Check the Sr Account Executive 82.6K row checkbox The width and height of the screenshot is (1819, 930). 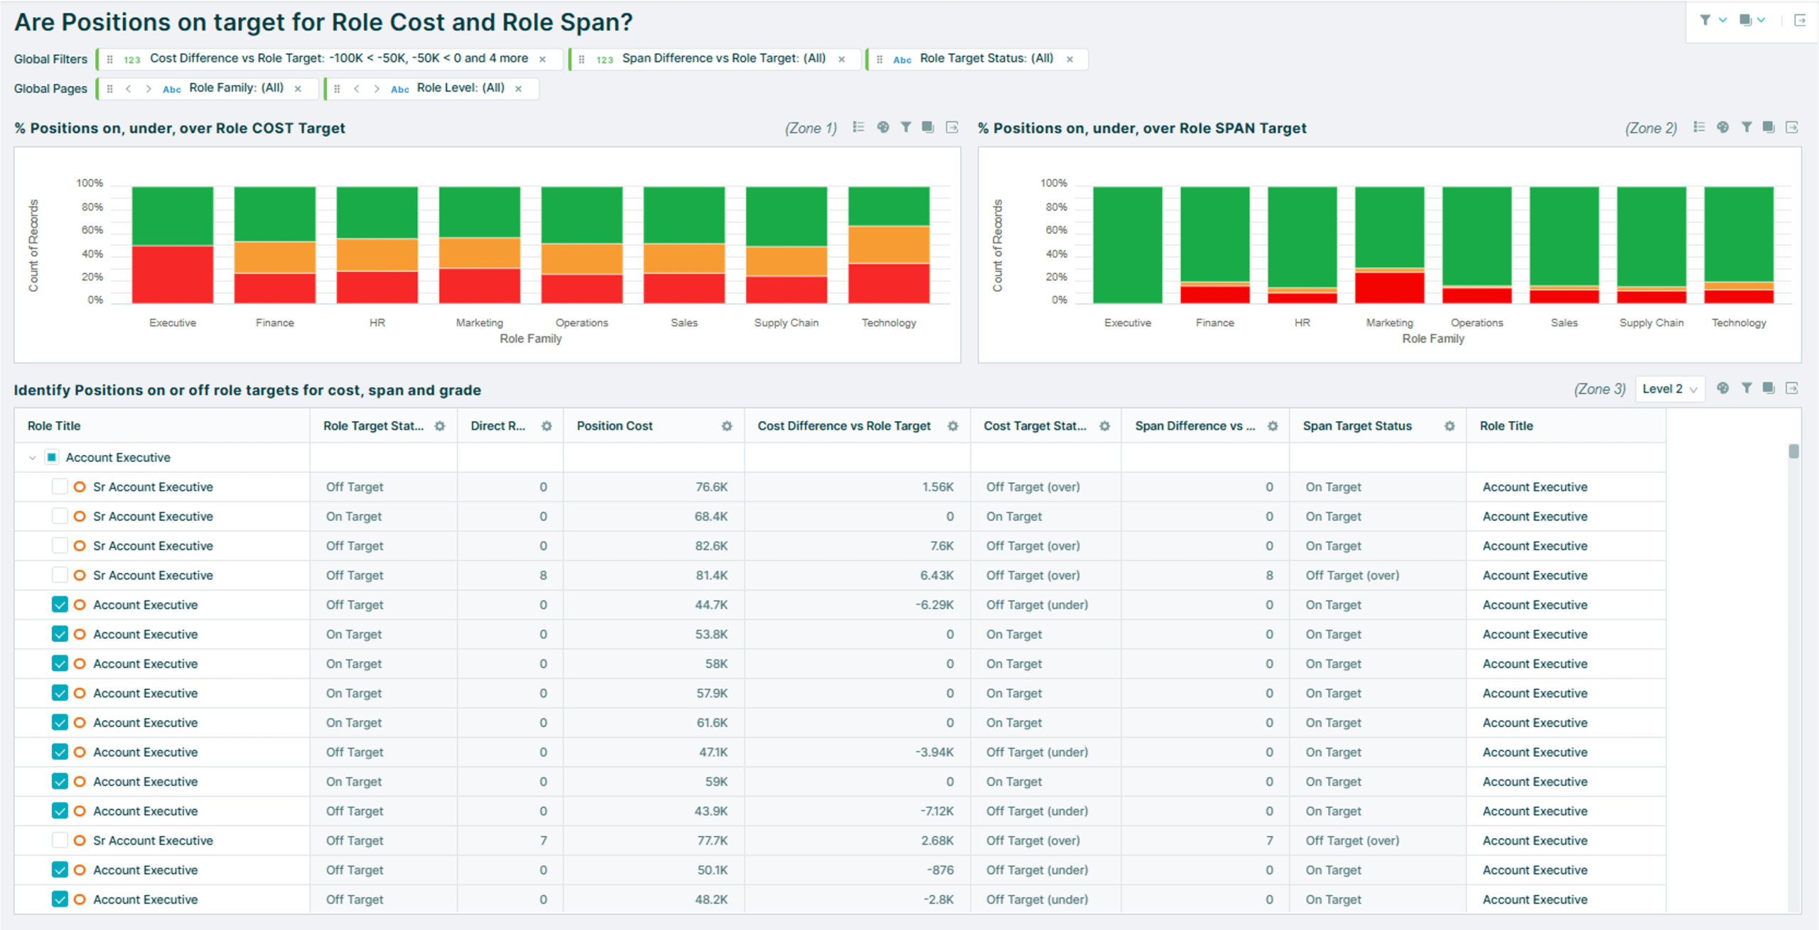point(60,546)
